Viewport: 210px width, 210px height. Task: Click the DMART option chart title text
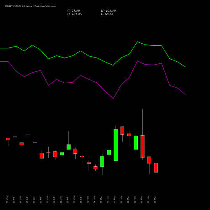point(31,6)
